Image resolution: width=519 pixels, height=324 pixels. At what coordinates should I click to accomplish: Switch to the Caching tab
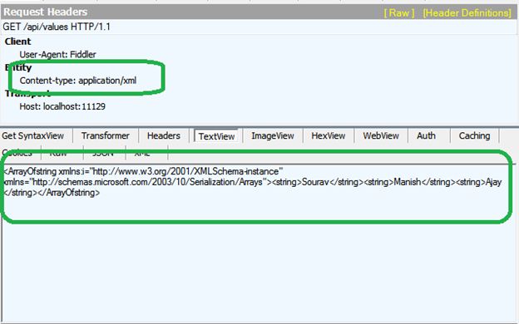(x=474, y=136)
